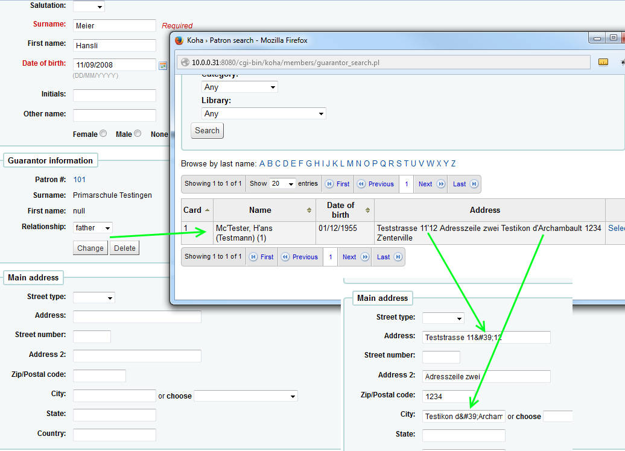This screenshot has height=451, width=625.
Task: Delete the guarantor with the Delete button
Action: 124,248
